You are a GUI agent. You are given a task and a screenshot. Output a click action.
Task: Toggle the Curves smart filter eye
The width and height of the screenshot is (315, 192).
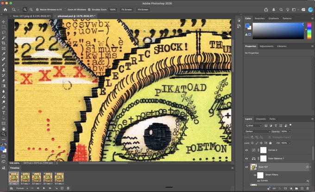[258, 181]
